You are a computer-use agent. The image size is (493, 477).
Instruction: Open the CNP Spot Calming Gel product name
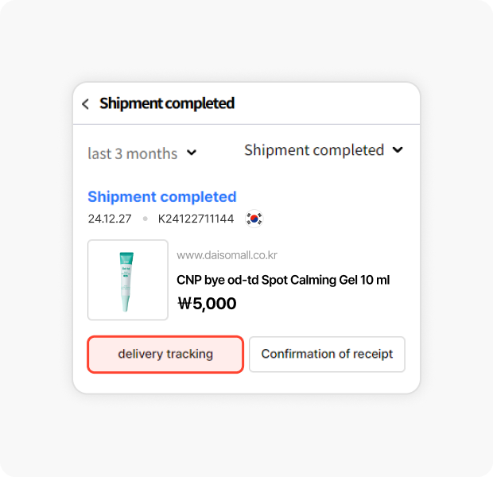point(282,280)
